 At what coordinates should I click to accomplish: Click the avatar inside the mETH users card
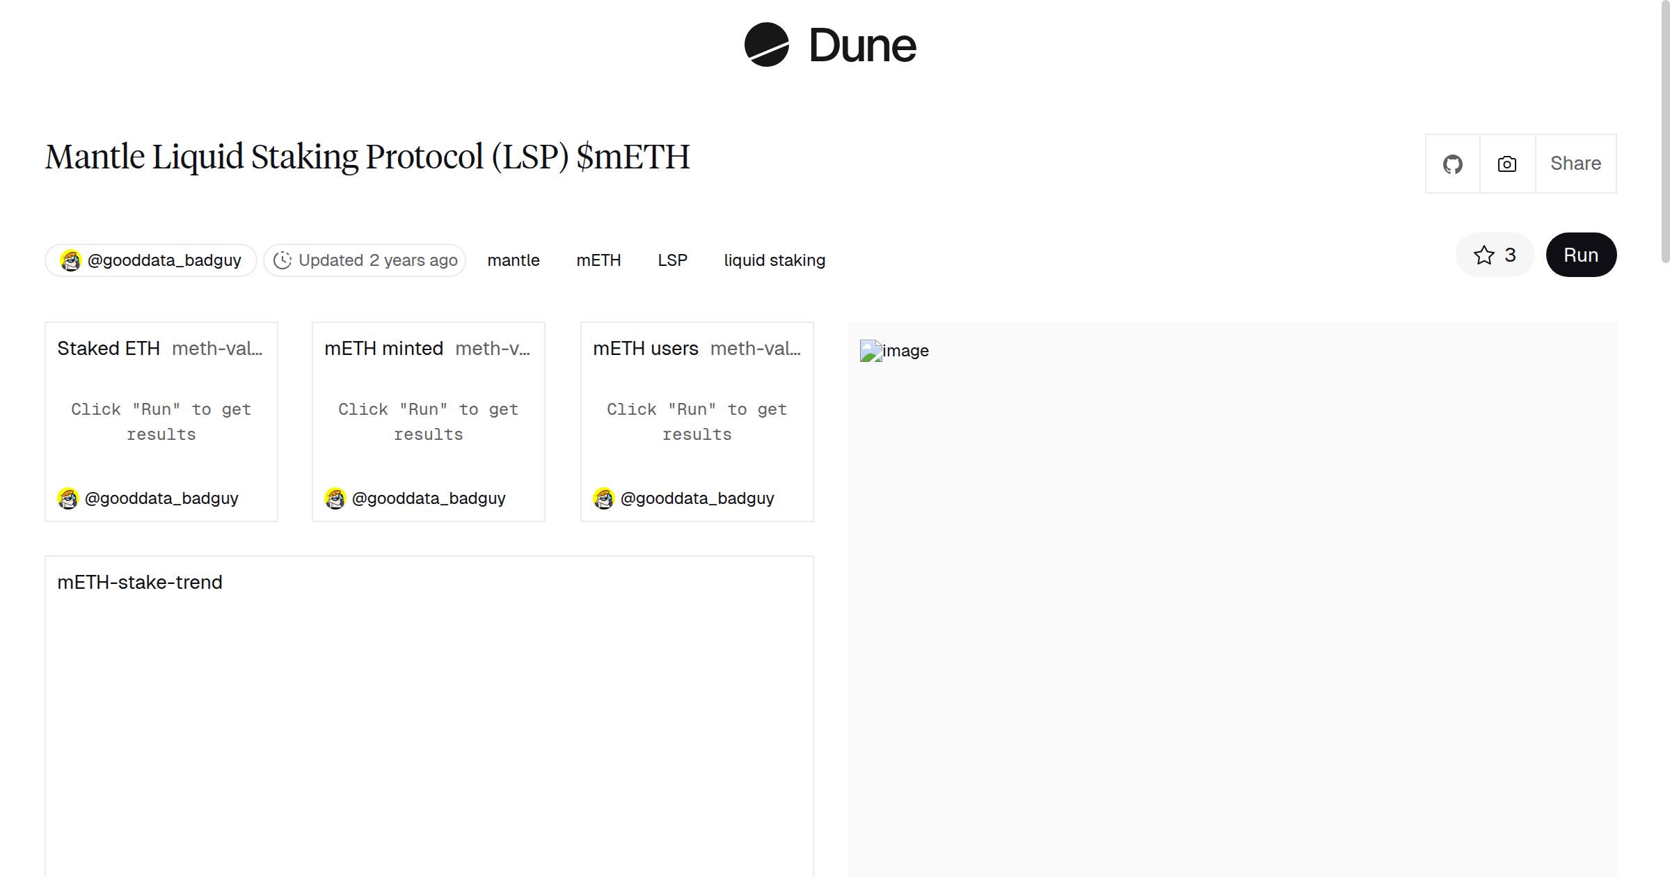(603, 498)
